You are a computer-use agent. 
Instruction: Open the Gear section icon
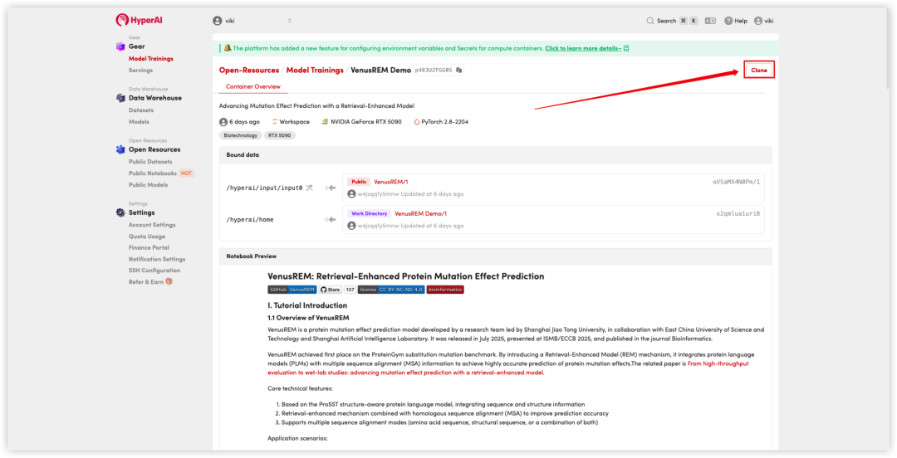coord(120,46)
